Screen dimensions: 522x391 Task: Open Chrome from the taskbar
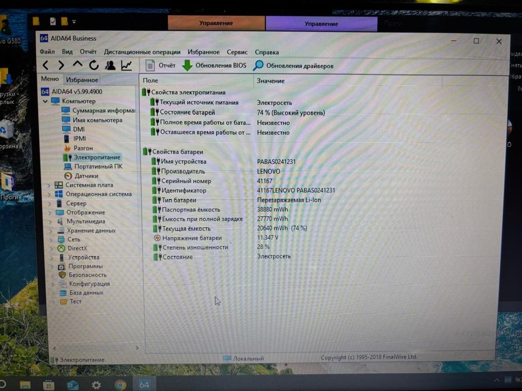click(120, 385)
